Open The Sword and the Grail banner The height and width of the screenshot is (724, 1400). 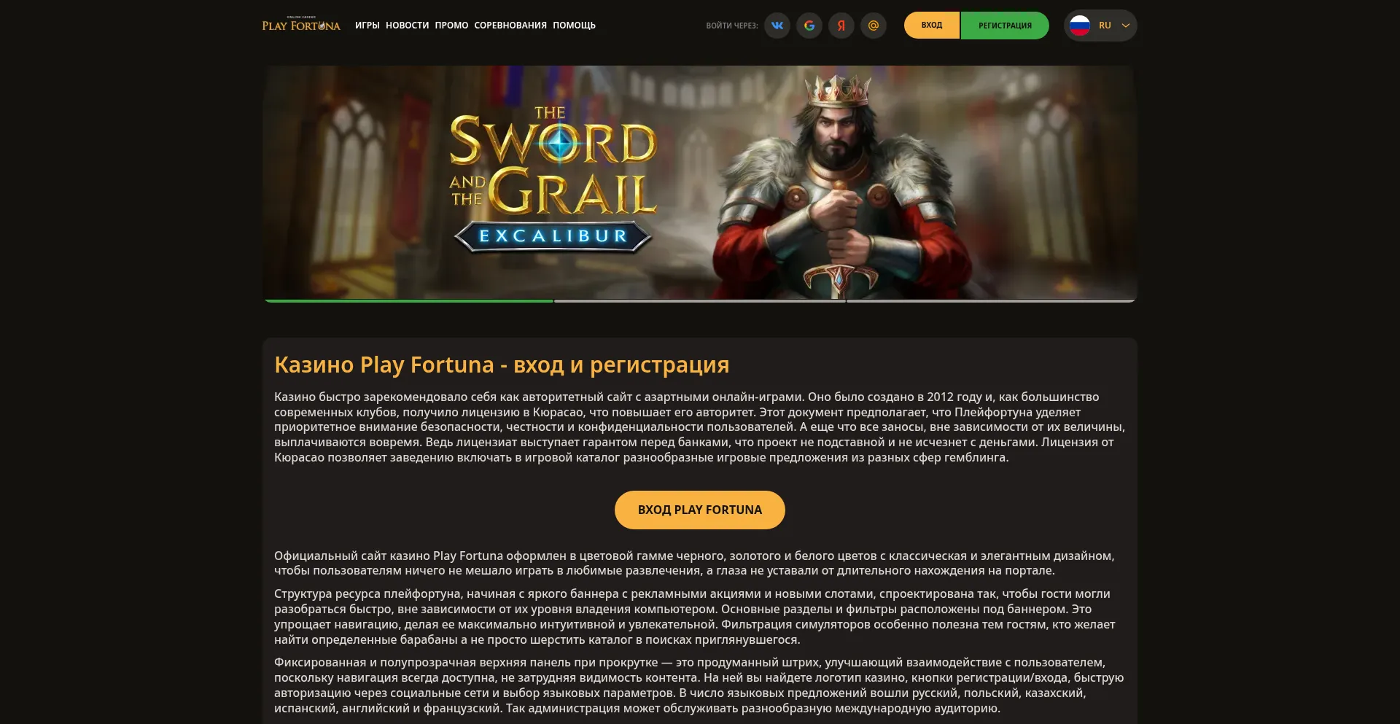(x=700, y=182)
